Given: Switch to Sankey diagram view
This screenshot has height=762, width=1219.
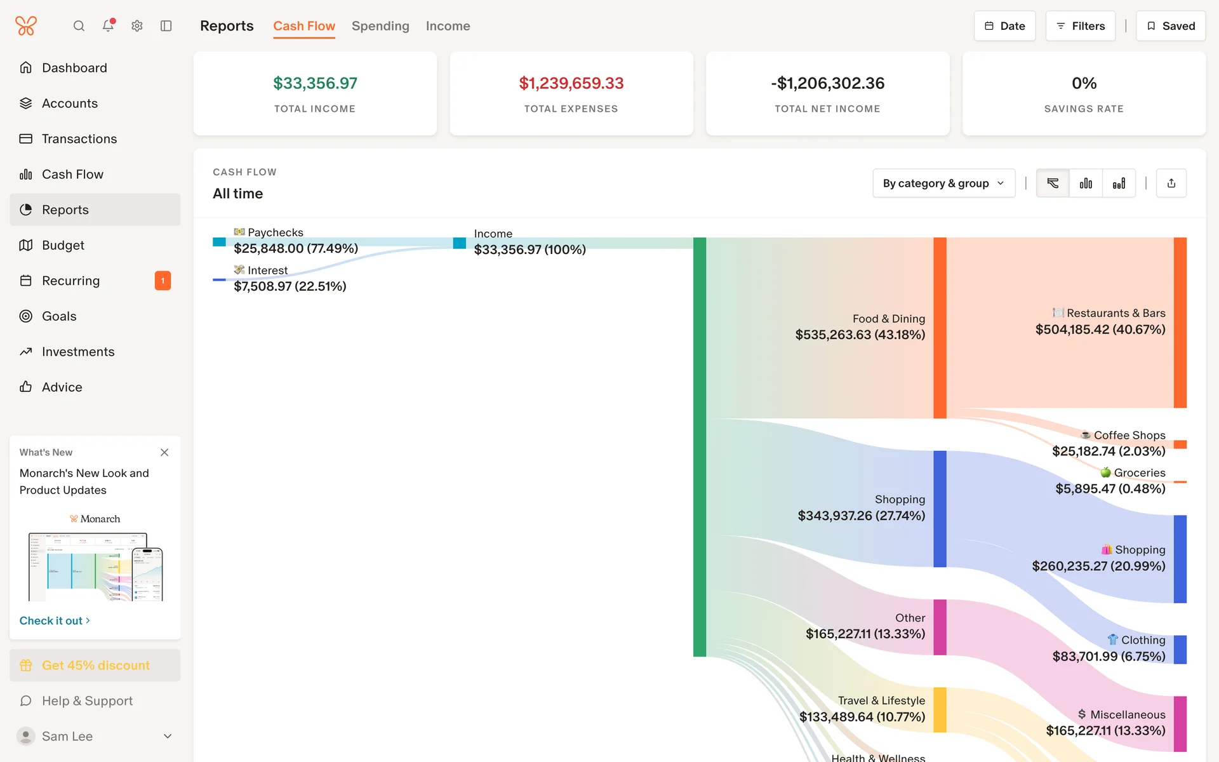Looking at the screenshot, I should tap(1053, 183).
